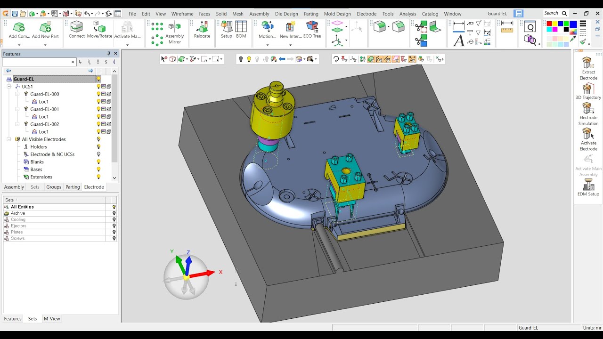Viewport: 603px width, 339px height.
Task: Open the Electrode menu
Action: coord(367,14)
